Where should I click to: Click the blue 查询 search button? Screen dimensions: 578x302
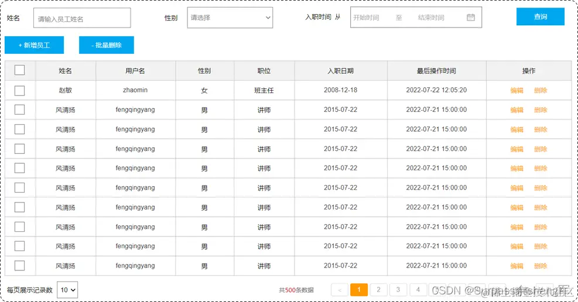click(x=541, y=16)
